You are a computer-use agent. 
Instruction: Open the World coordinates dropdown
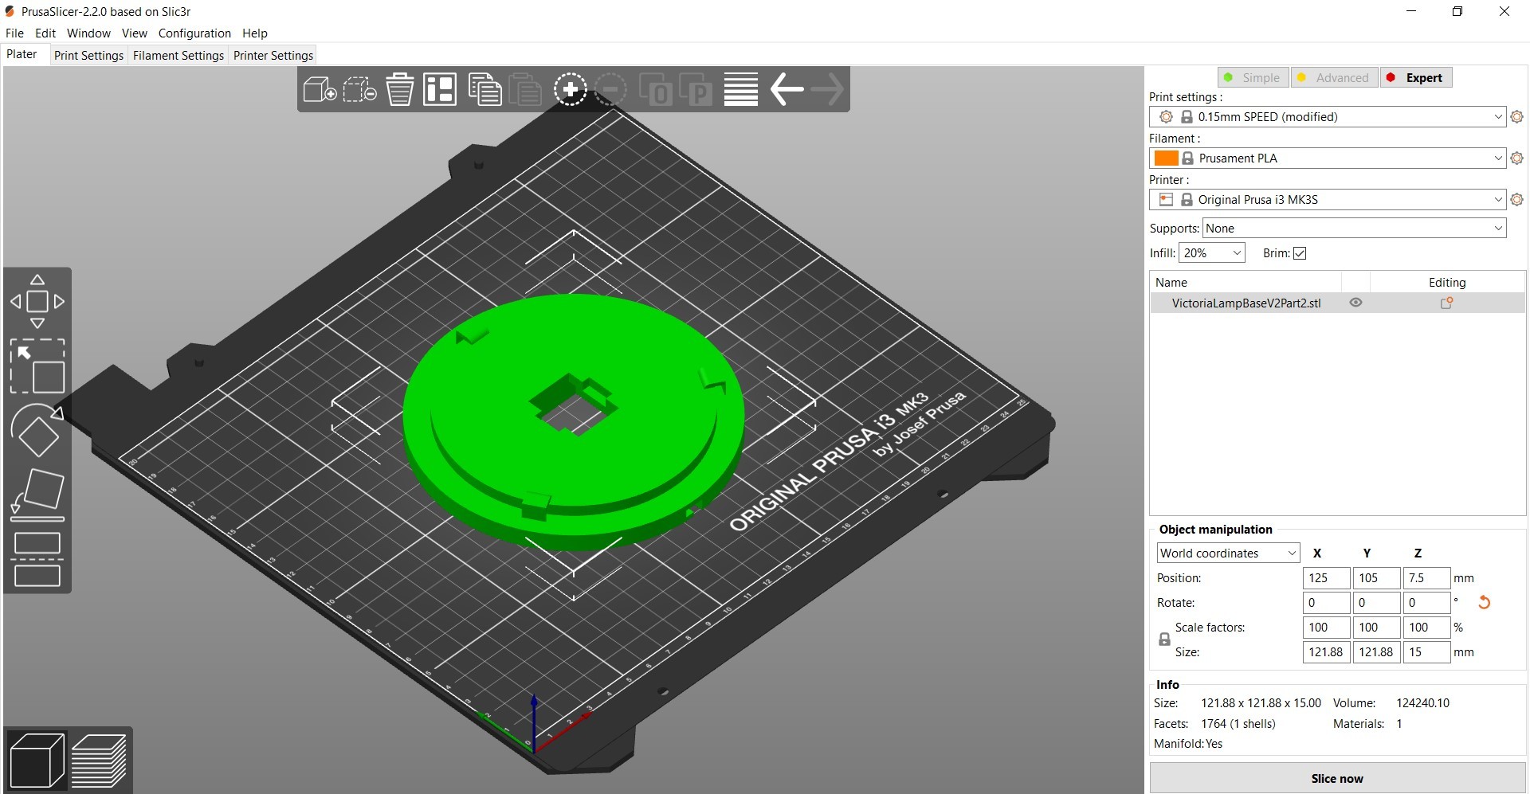(1228, 553)
